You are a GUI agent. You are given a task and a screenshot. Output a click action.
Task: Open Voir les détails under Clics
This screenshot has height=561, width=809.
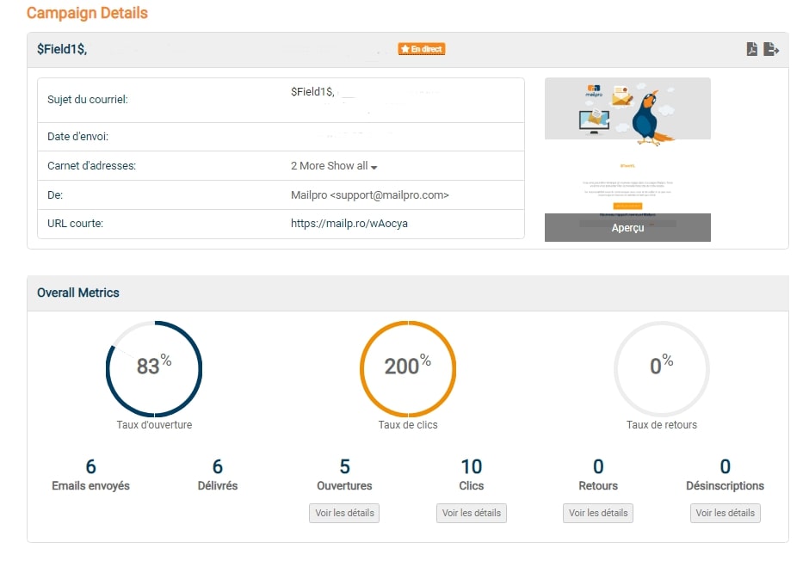(471, 513)
